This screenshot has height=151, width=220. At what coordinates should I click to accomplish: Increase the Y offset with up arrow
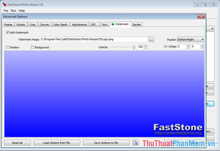point(202,45)
